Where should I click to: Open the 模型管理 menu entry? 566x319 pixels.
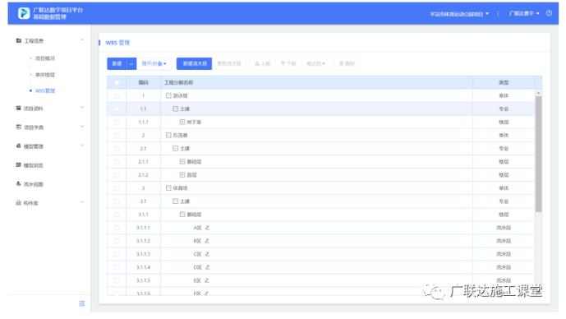[x=33, y=146]
